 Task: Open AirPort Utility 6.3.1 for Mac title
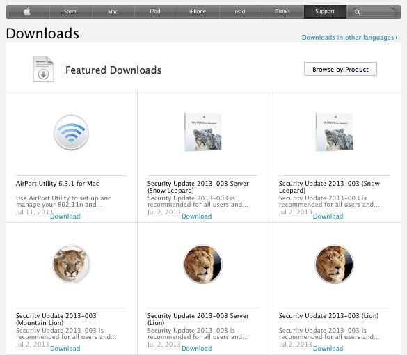pos(57,184)
